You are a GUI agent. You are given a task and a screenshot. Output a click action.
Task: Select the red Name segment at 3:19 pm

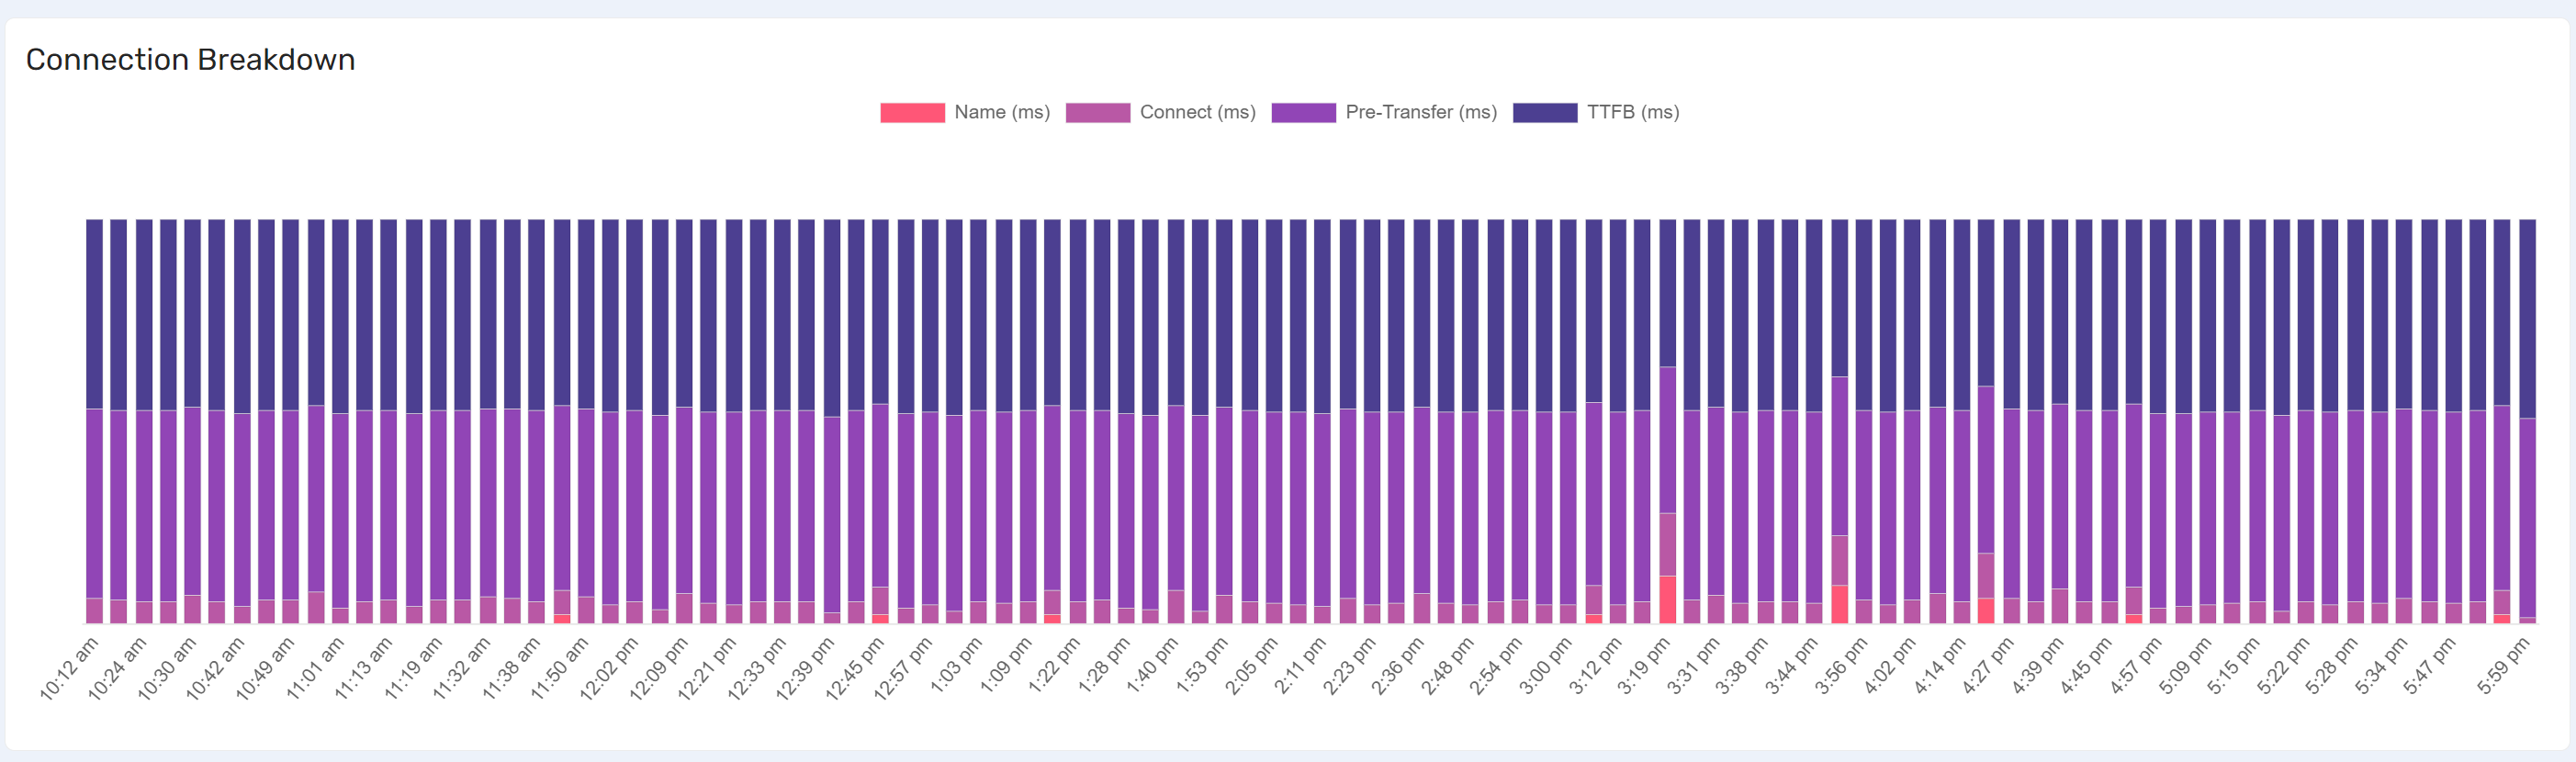point(1667,599)
